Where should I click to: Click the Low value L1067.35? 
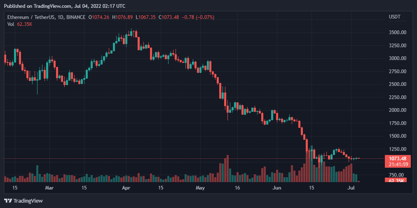(x=145, y=17)
